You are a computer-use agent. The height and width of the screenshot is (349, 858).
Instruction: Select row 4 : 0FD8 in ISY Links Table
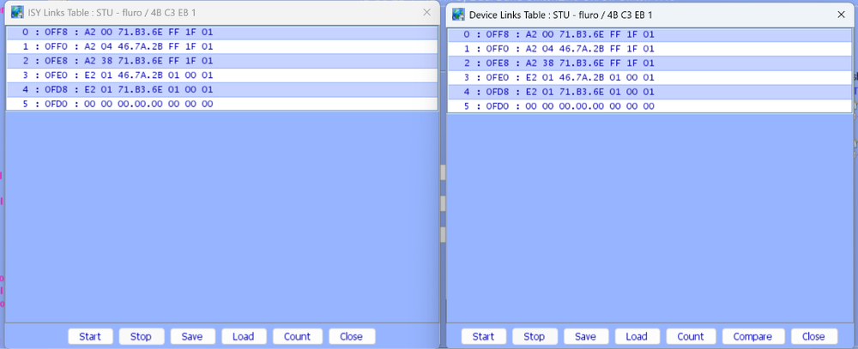(x=221, y=89)
